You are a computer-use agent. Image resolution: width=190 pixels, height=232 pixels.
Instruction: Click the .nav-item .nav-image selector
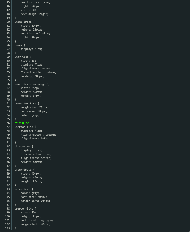(30, 84)
